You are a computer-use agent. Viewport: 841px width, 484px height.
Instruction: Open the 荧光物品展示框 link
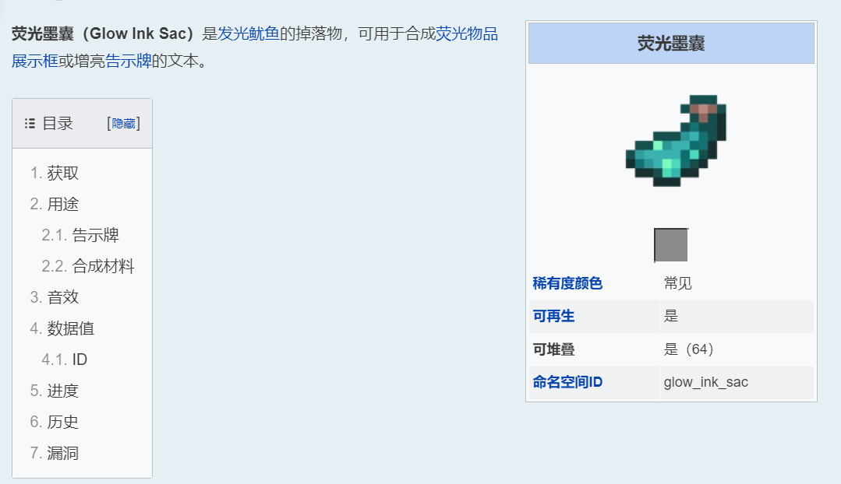(466, 33)
